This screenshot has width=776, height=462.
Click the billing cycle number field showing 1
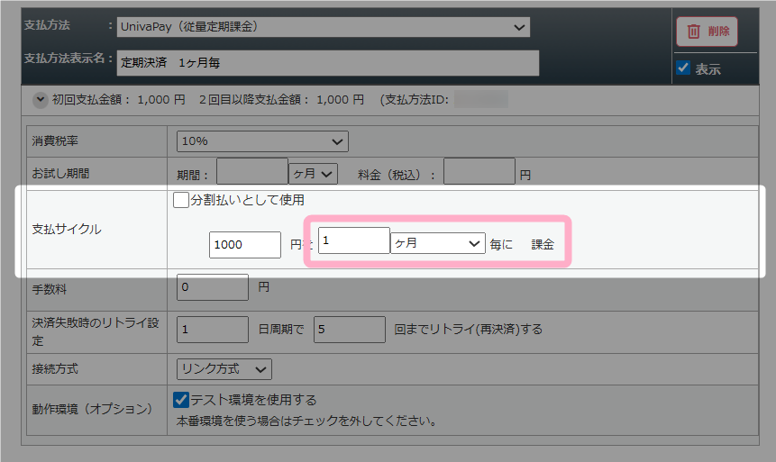[353, 241]
